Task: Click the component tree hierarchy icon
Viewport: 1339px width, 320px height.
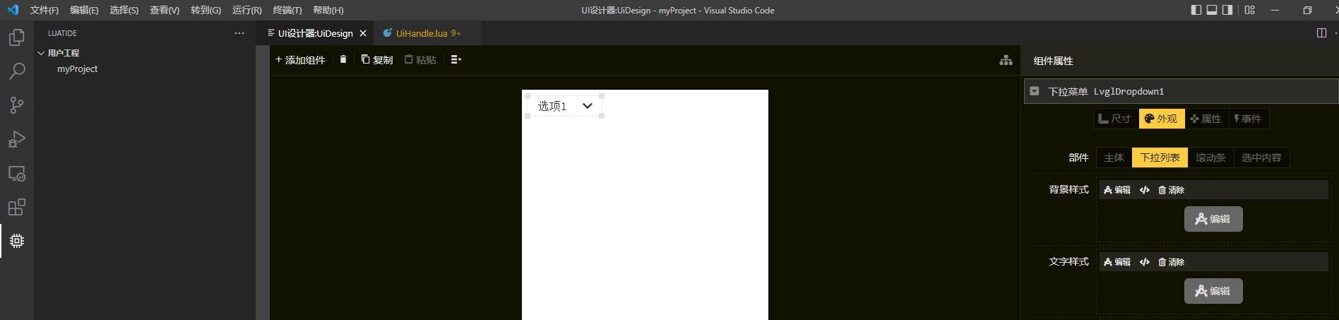Action: pyautogui.click(x=1006, y=60)
